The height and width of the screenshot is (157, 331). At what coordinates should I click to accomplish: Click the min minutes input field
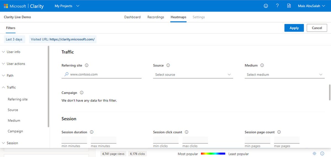coord(74,140)
